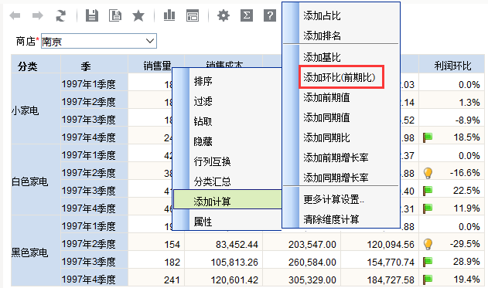488x288 pixels.
Task: Refresh the report with the refresh icon
Action: point(60,15)
